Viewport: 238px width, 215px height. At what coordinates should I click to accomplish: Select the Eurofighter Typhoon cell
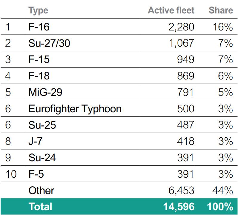[x=75, y=109]
